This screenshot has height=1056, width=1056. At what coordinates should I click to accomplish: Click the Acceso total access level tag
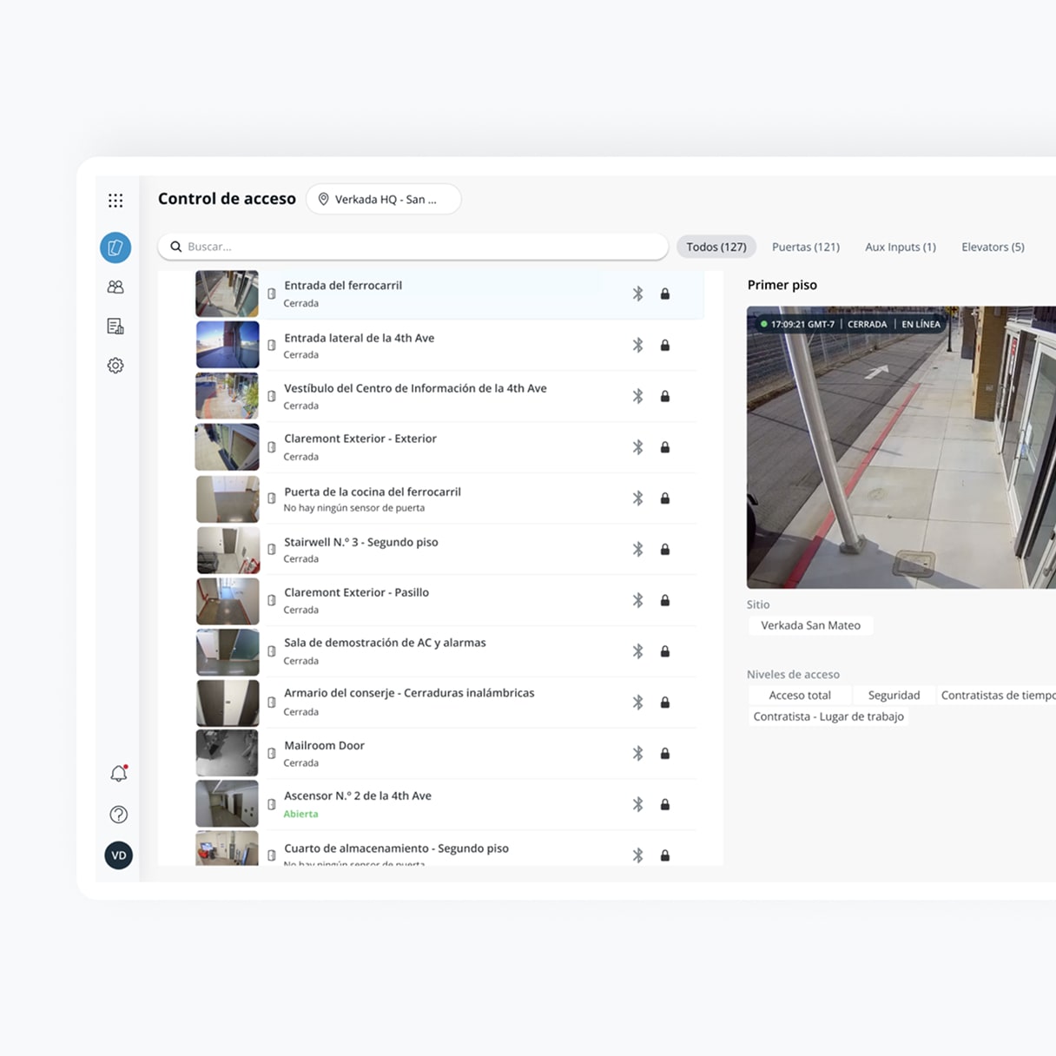coord(800,695)
